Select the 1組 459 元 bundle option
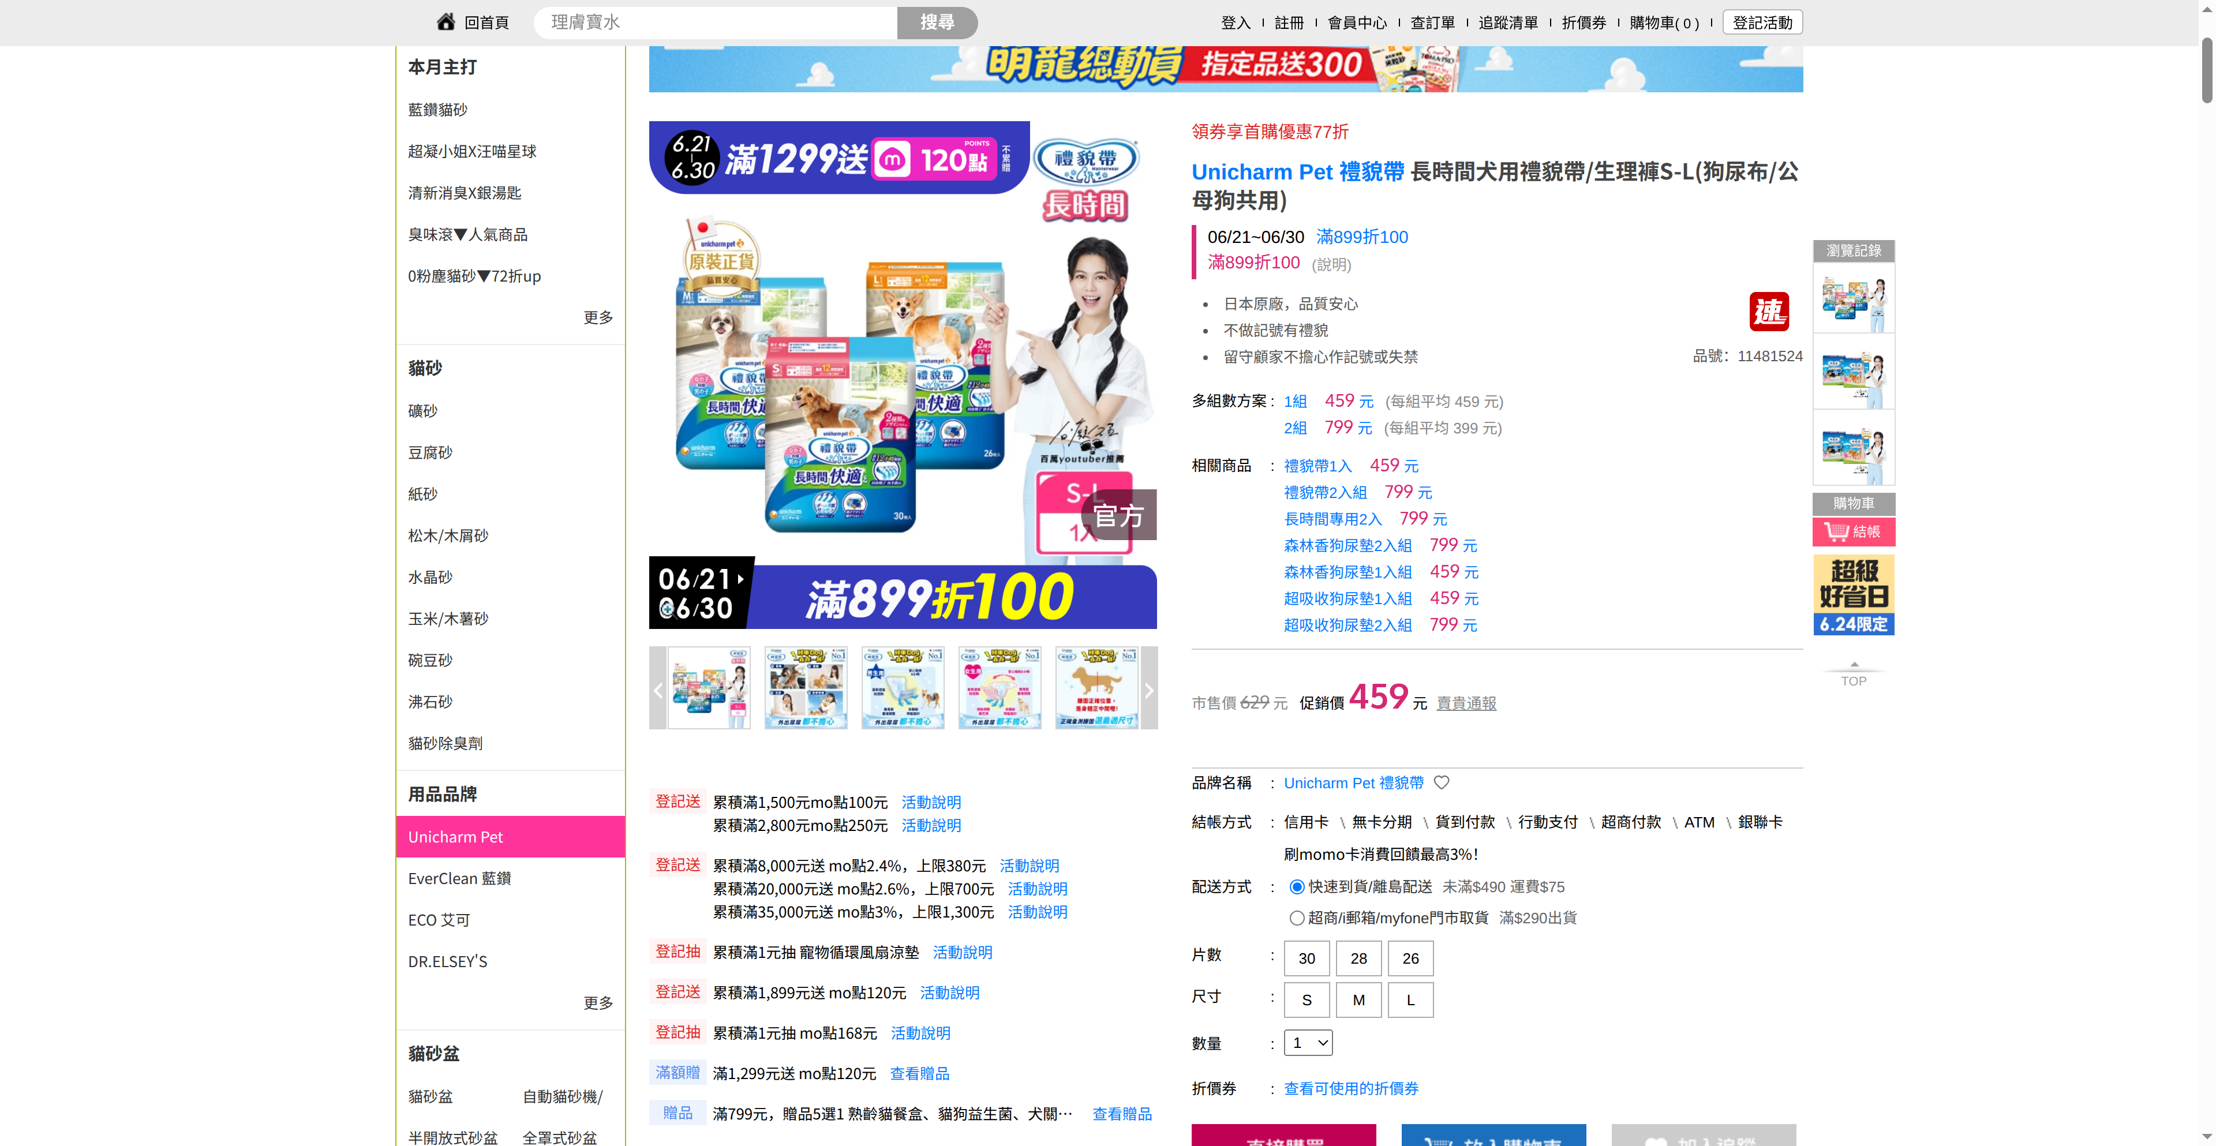The height and width of the screenshot is (1146, 2216). (1328, 401)
